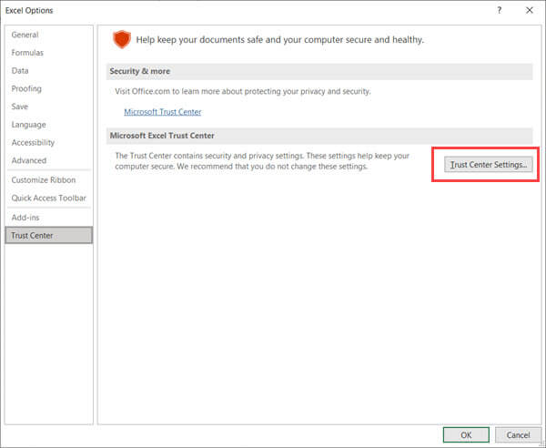Select the Advanced category
546x448 pixels.
(28, 161)
